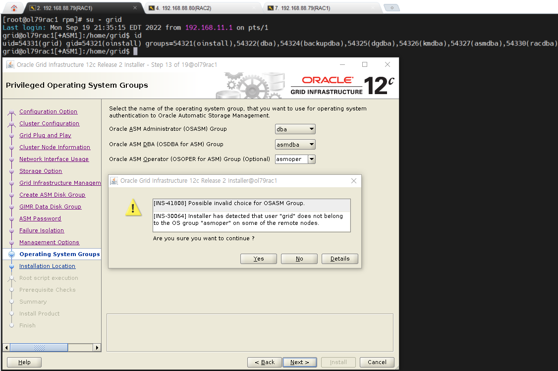This screenshot has width=558, height=371.
Task: Click the yellow warning triangle icon
Action: (133, 208)
